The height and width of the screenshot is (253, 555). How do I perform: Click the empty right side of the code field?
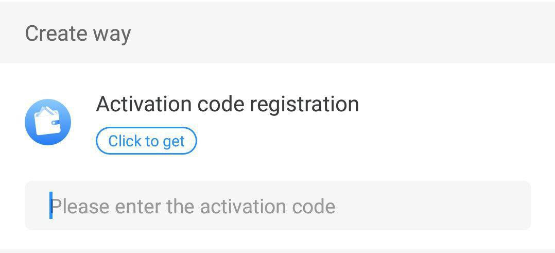tap(433, 206)
